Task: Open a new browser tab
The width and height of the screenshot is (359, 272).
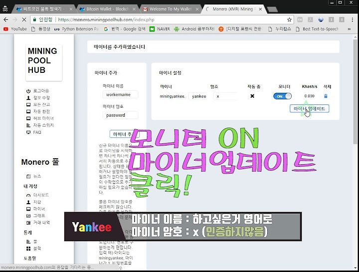Action: pos(272,9)
